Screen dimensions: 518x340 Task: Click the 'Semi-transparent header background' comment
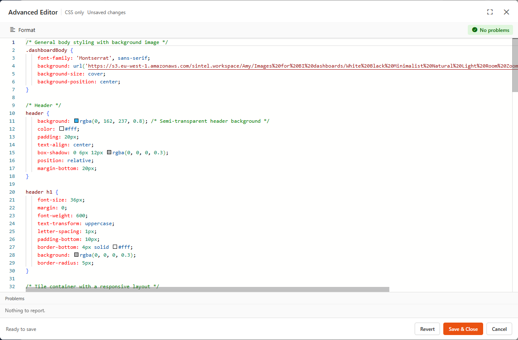tap(210, 121)
